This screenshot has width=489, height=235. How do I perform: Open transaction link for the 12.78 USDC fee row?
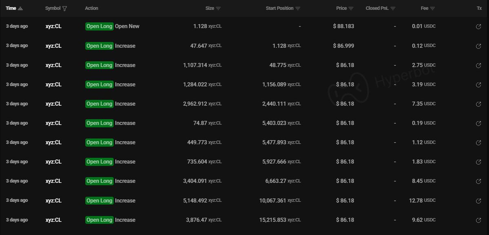pyautogui.click(x=478, y=201)
